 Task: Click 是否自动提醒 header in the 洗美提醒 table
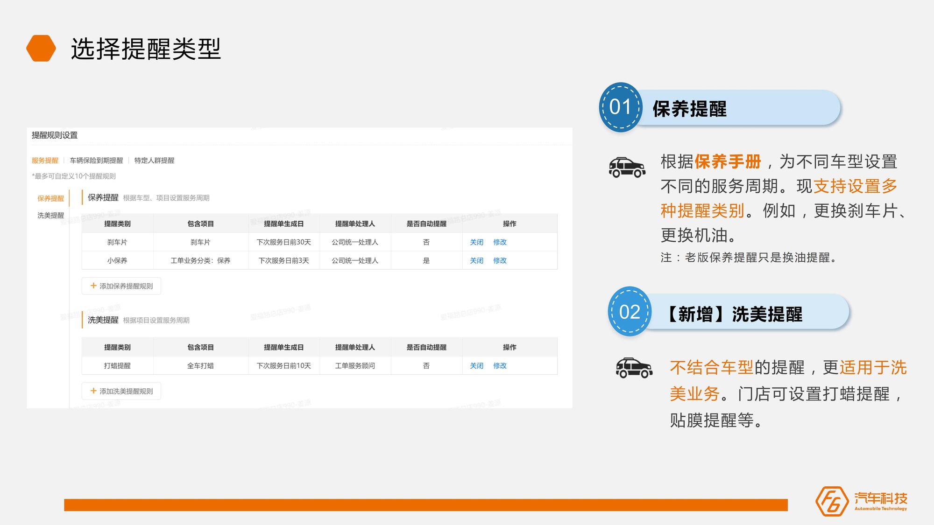pyautogui.click(x=426, y=347)
